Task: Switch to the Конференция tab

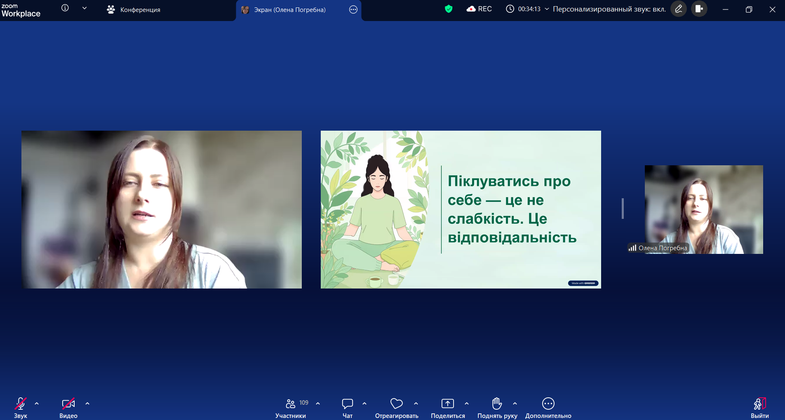Action: [134, 9]
